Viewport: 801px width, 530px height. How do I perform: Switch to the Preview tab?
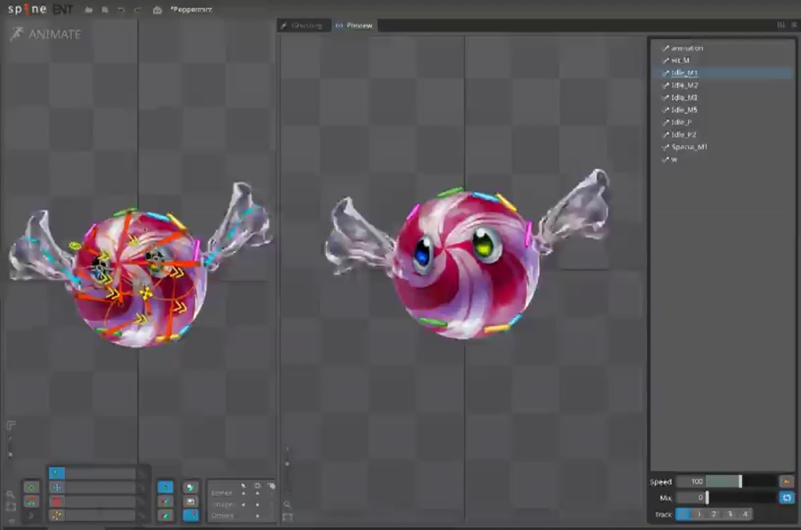pyautogui.click(x=355, y=25)
